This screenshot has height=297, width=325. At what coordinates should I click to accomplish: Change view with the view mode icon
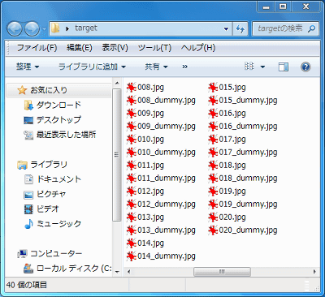pos(249,67)
